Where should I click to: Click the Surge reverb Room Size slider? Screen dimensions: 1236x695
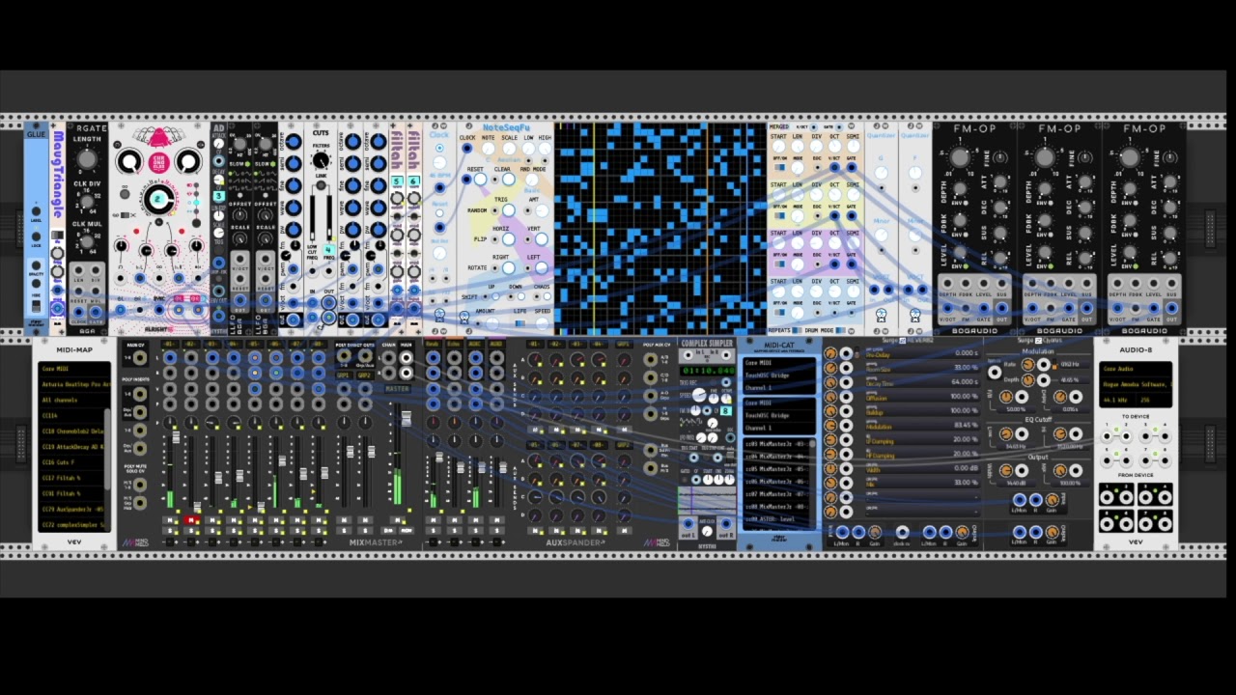pos(921,368)
